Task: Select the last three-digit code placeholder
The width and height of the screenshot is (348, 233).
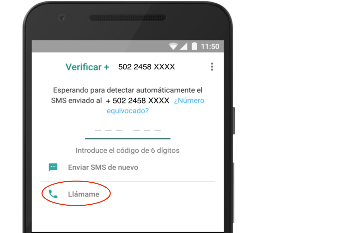Action: [x=147, y=130]
